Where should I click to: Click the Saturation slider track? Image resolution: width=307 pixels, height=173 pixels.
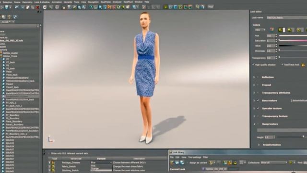click(x=293, y=40)
